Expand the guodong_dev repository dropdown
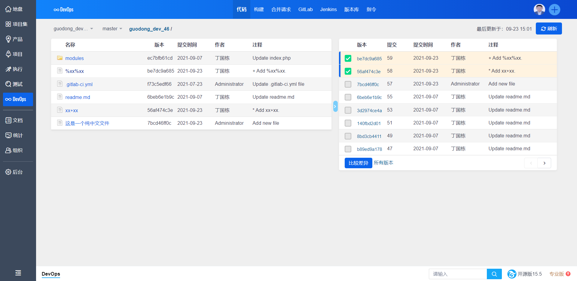Image resolution: width=577 pixels, height=281 pixels. pyautogui.click(x=73, y=29)
